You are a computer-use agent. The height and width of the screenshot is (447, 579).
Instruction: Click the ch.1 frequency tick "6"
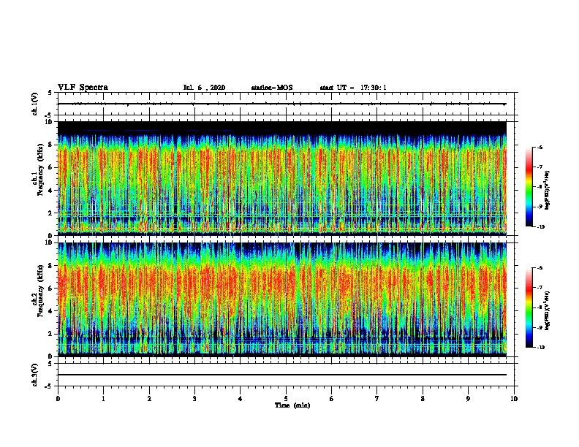[x=50, y=167]
